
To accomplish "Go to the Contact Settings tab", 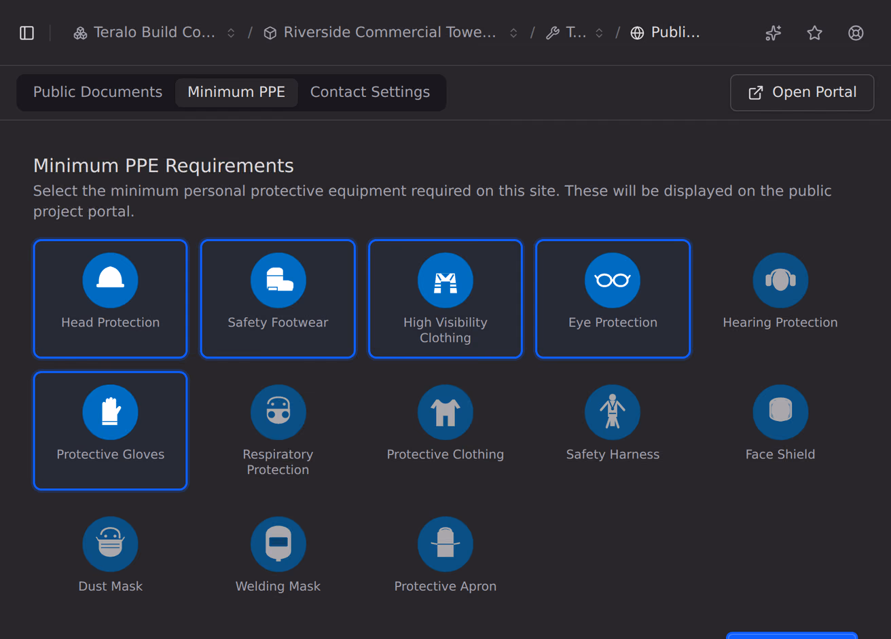I will click(370, 92).
